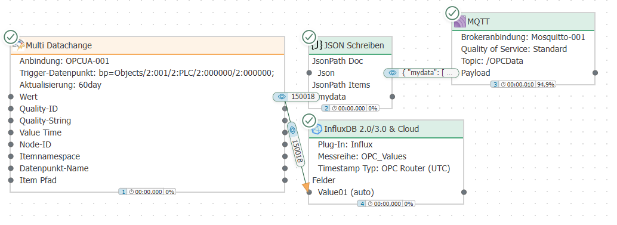
Task: Click the Payload output connector on MQTT
Action: (596, 73)
